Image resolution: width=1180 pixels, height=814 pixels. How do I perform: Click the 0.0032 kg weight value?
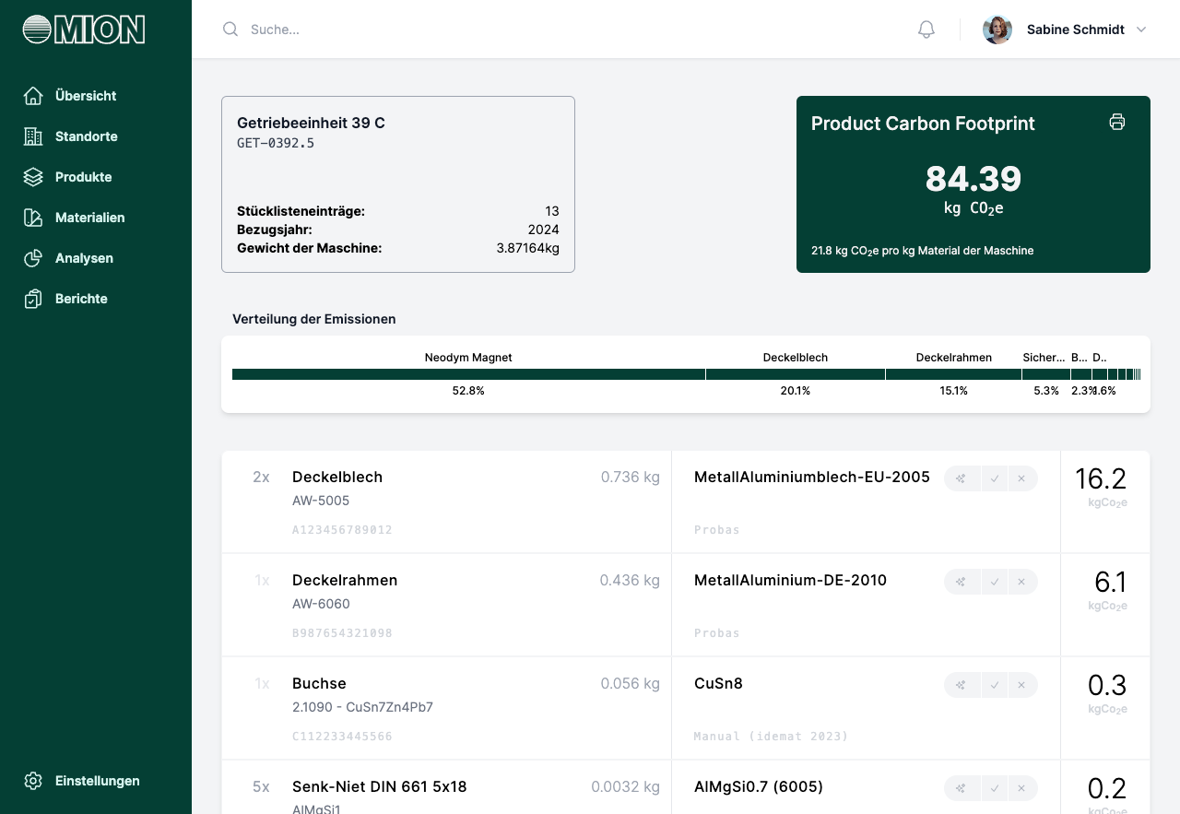(626, 786)
